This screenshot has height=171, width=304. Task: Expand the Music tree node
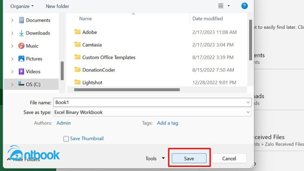click(x=12, y=46)
